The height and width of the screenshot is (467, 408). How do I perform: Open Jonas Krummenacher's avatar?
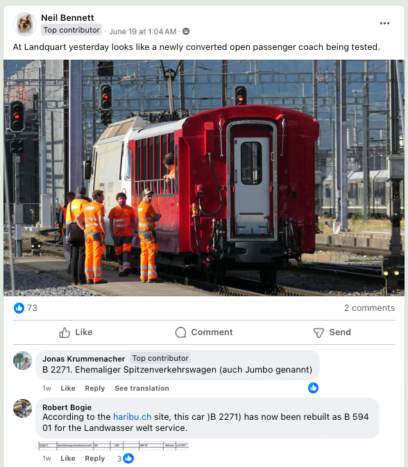click(x=23, y=360)
